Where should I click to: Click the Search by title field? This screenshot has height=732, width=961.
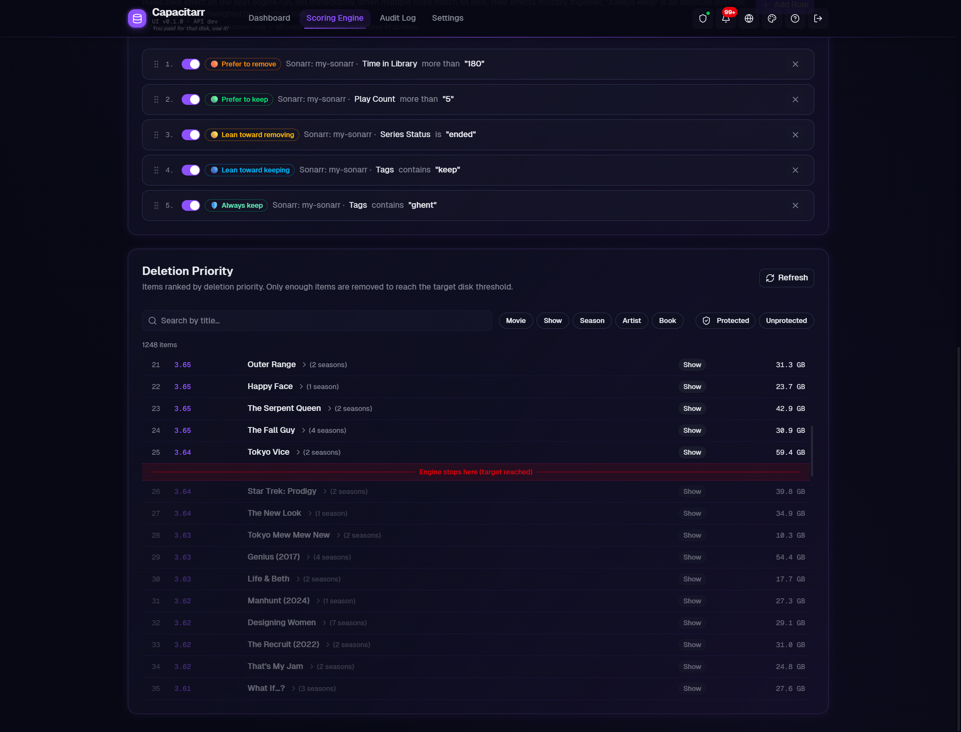click(317, 321)
